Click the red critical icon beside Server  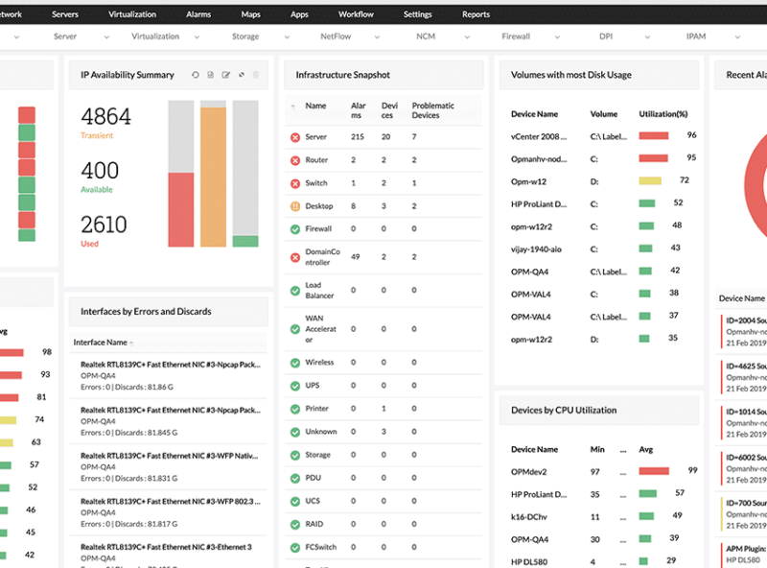[295, 137]
